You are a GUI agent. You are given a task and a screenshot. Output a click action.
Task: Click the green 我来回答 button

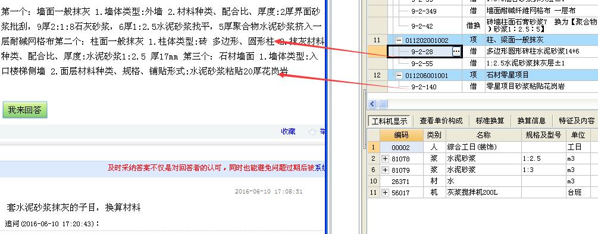(x=25, y=110)
